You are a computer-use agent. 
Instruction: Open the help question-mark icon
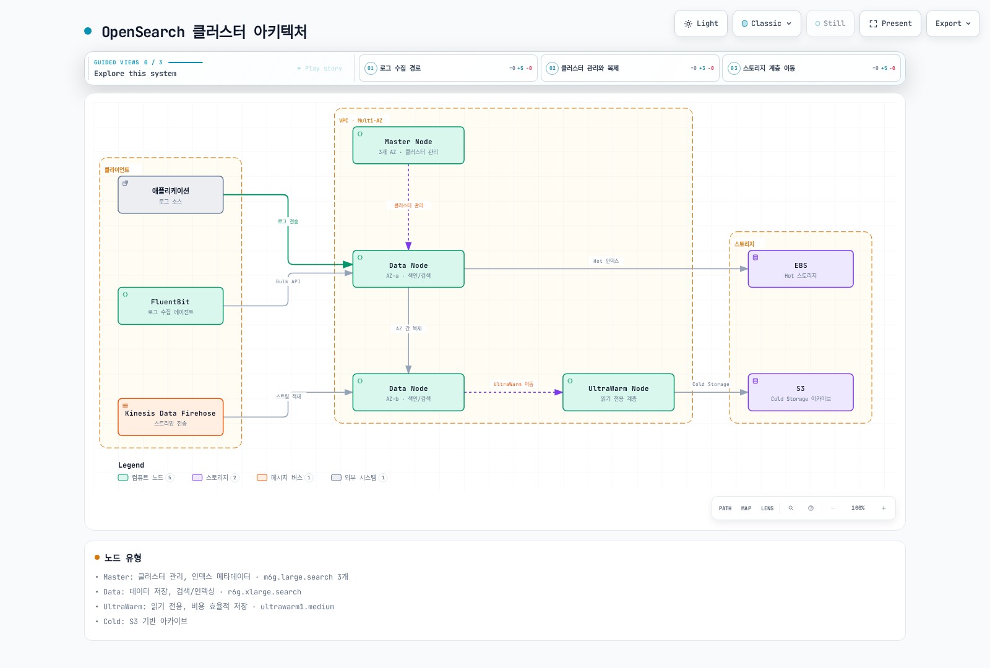(811, 508)
